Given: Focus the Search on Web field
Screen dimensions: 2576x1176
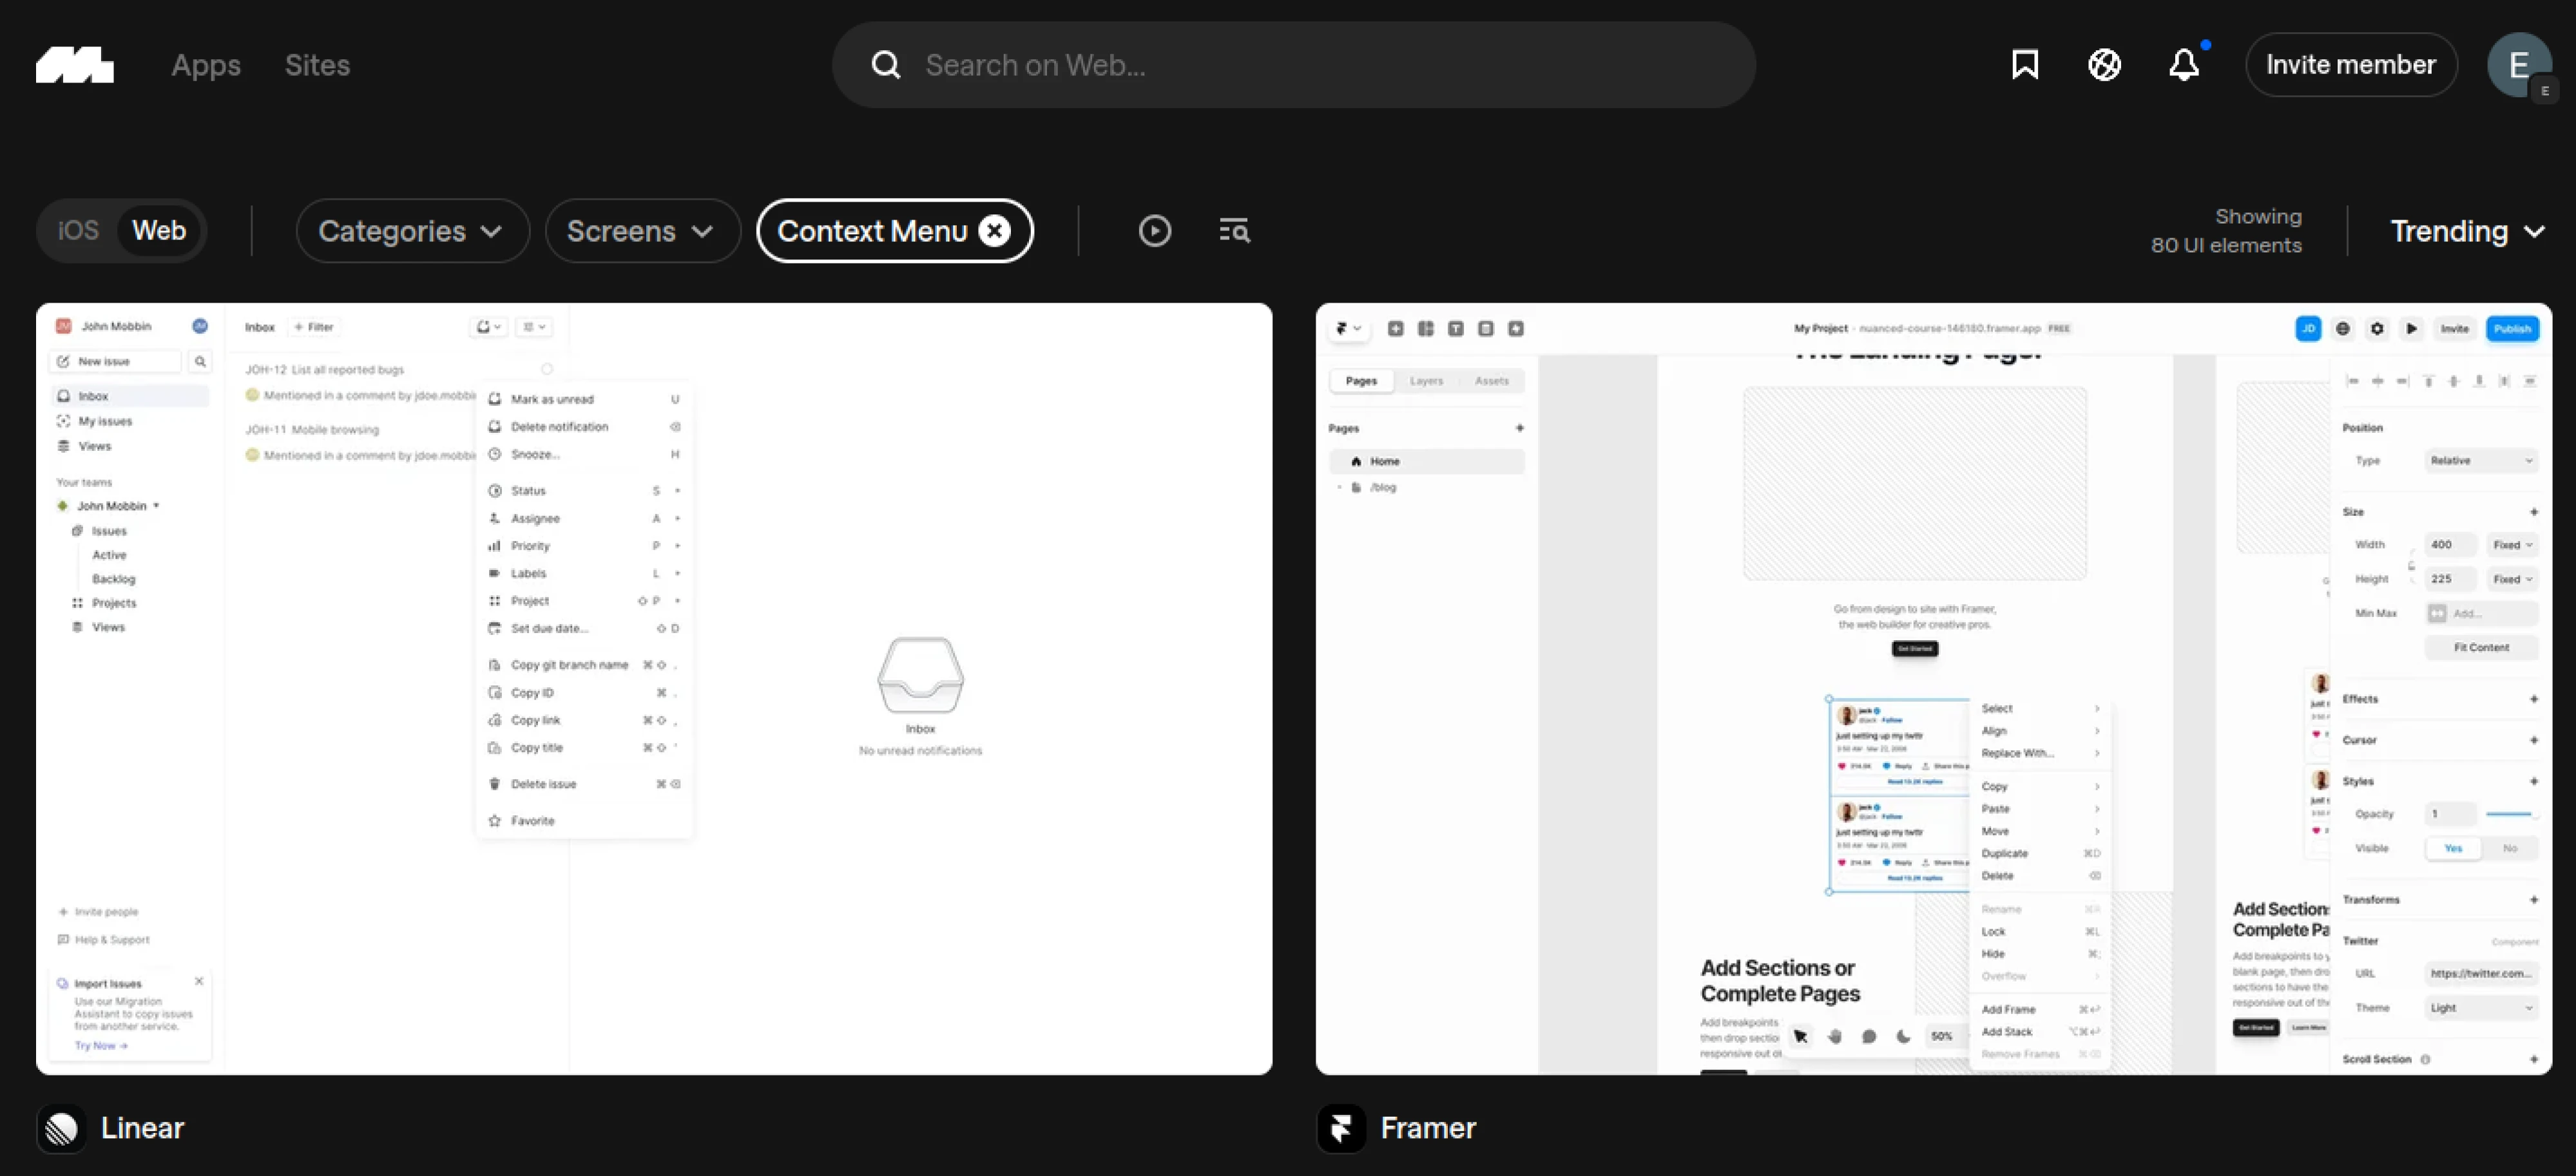Looking at the screenshot, I should [1294, 65].
